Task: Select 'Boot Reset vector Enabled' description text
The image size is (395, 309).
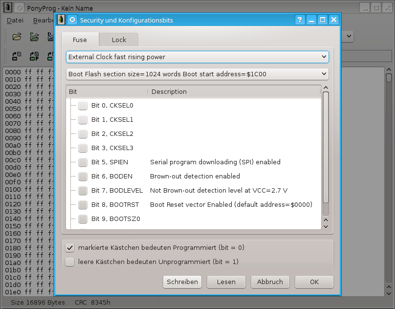Action: coord(231,204)
